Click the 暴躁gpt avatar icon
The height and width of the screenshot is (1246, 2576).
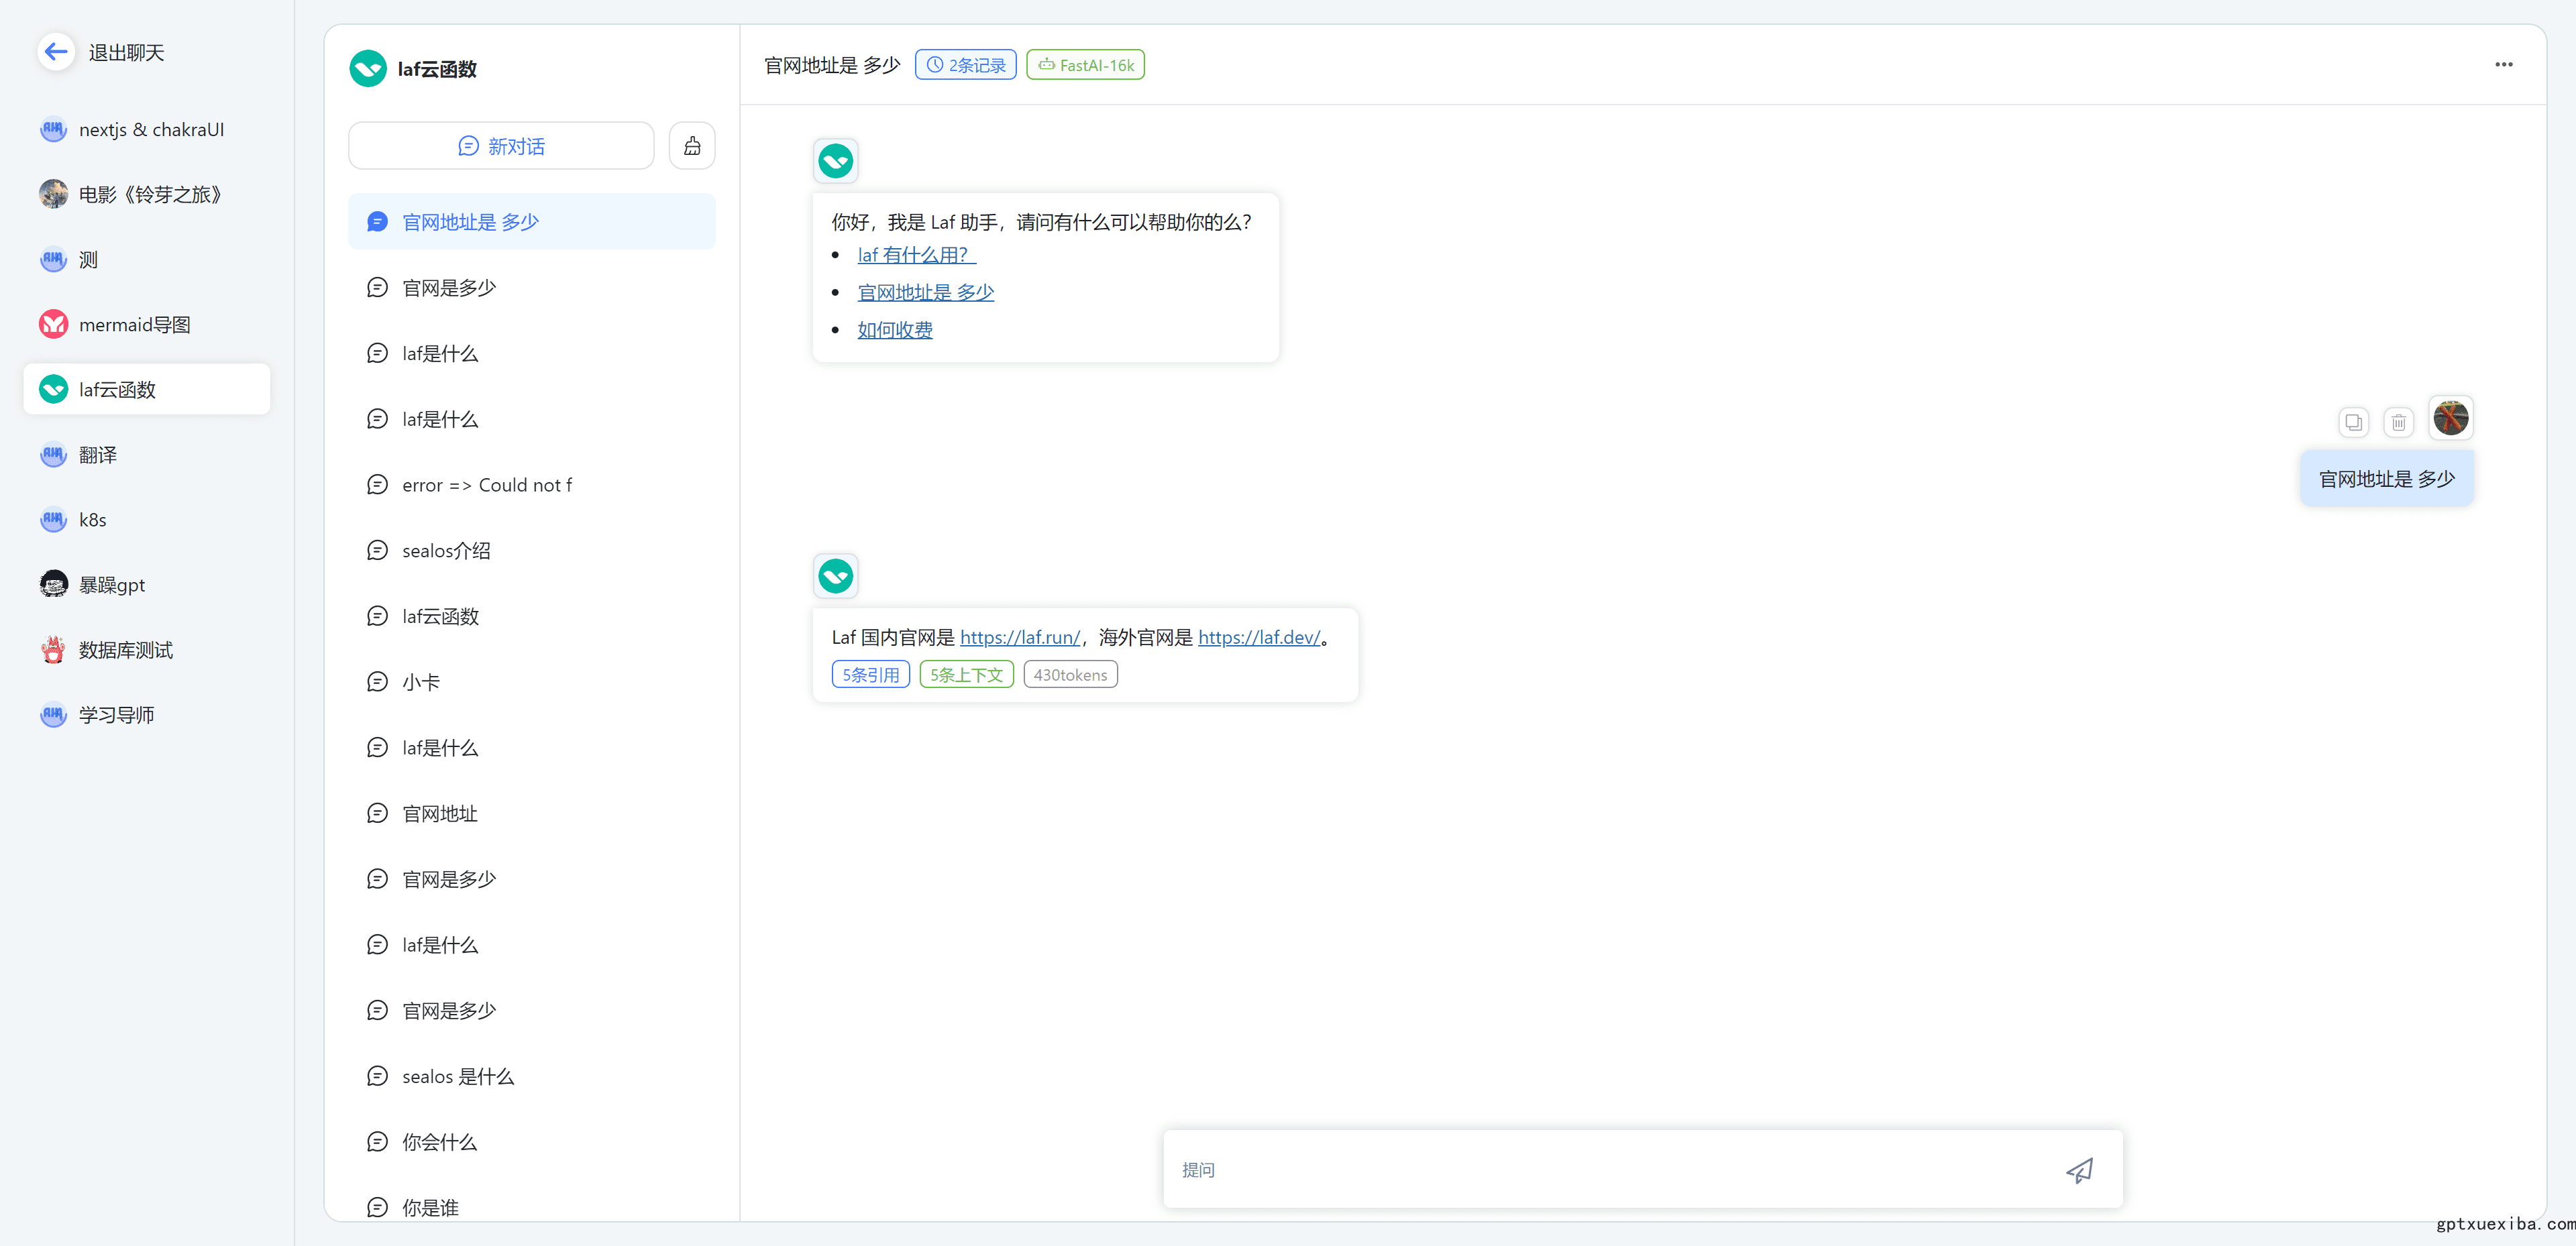pos(53,584)
